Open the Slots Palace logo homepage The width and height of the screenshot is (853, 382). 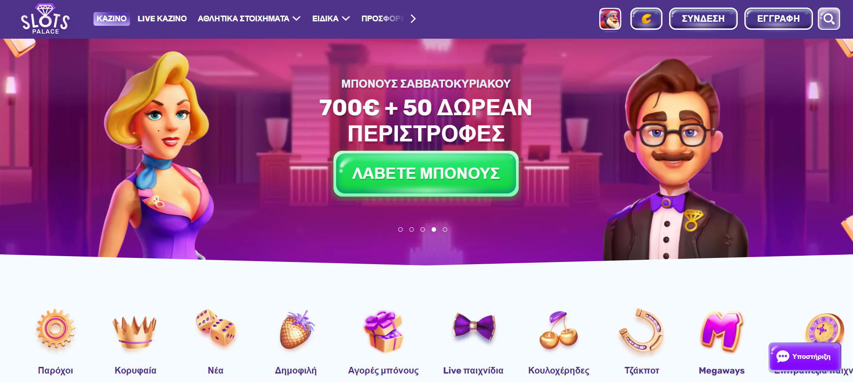(x=45, y=19)
